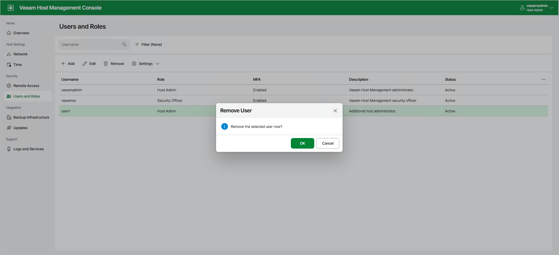Image resolution: width=559 pixels, height=255 pixels.
Task: Sort by the Description column header
Action: [359, 79]
